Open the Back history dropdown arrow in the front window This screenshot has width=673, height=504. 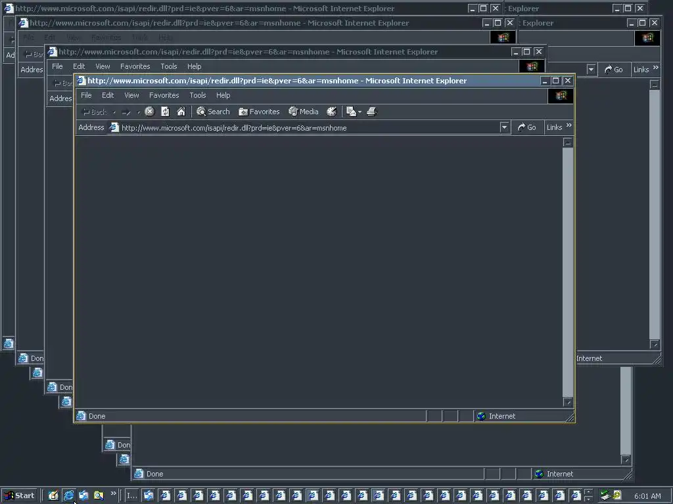point(114,112)
